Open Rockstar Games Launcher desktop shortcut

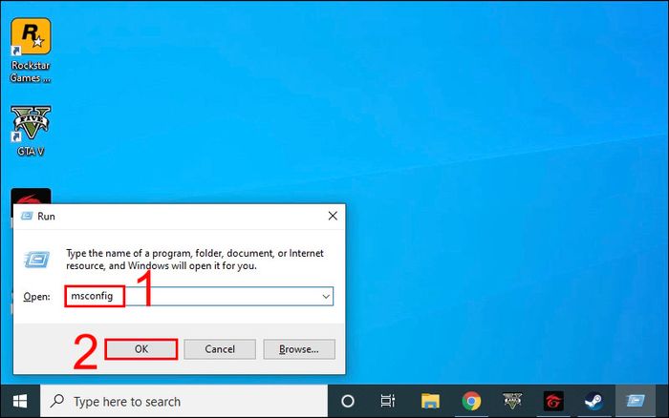pyautogui.click(x=31, y=50)
